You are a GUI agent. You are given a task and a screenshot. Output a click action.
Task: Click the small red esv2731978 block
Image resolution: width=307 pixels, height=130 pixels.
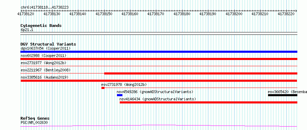[103, 88]
